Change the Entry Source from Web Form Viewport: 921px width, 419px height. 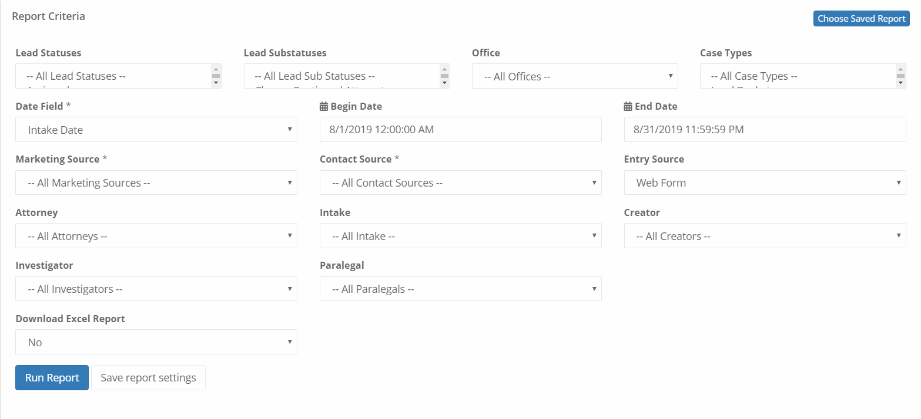click(765, 183)
